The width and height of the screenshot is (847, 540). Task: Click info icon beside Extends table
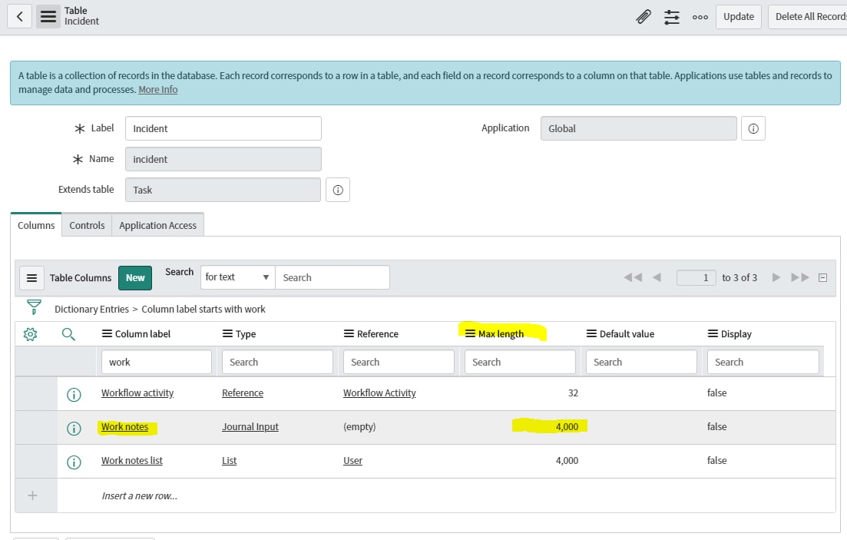pyautogui.click(x=338, y=190)
